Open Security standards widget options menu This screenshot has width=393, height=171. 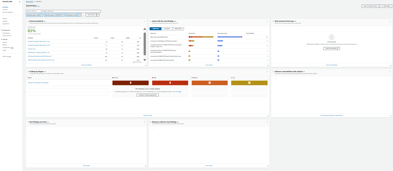tap(145, 21)
